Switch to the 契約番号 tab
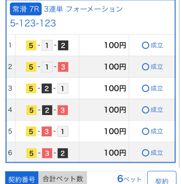Image resolution: width=181 pixels, height=184 pixels. pyautogui.click(x=22, y=178)
